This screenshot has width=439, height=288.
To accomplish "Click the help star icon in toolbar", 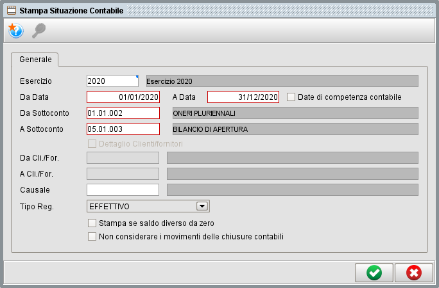I will (x=15, y=30).
